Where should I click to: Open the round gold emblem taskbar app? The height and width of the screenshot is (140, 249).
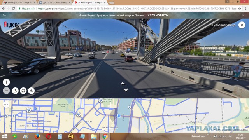pos(71,136)
